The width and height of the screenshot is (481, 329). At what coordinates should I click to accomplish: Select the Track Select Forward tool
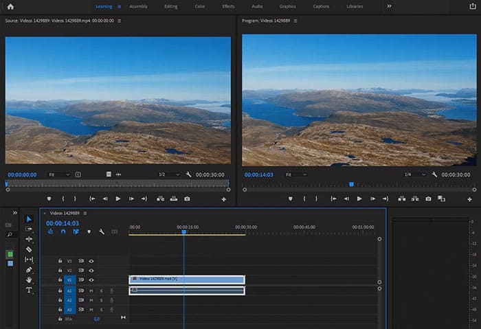pos(29,229)
